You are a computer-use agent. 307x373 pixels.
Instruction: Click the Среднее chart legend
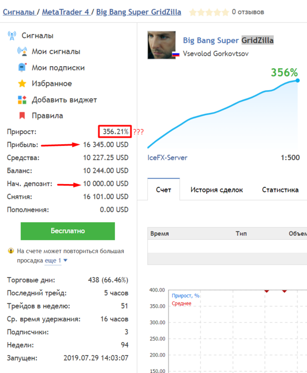coord(182,303)
